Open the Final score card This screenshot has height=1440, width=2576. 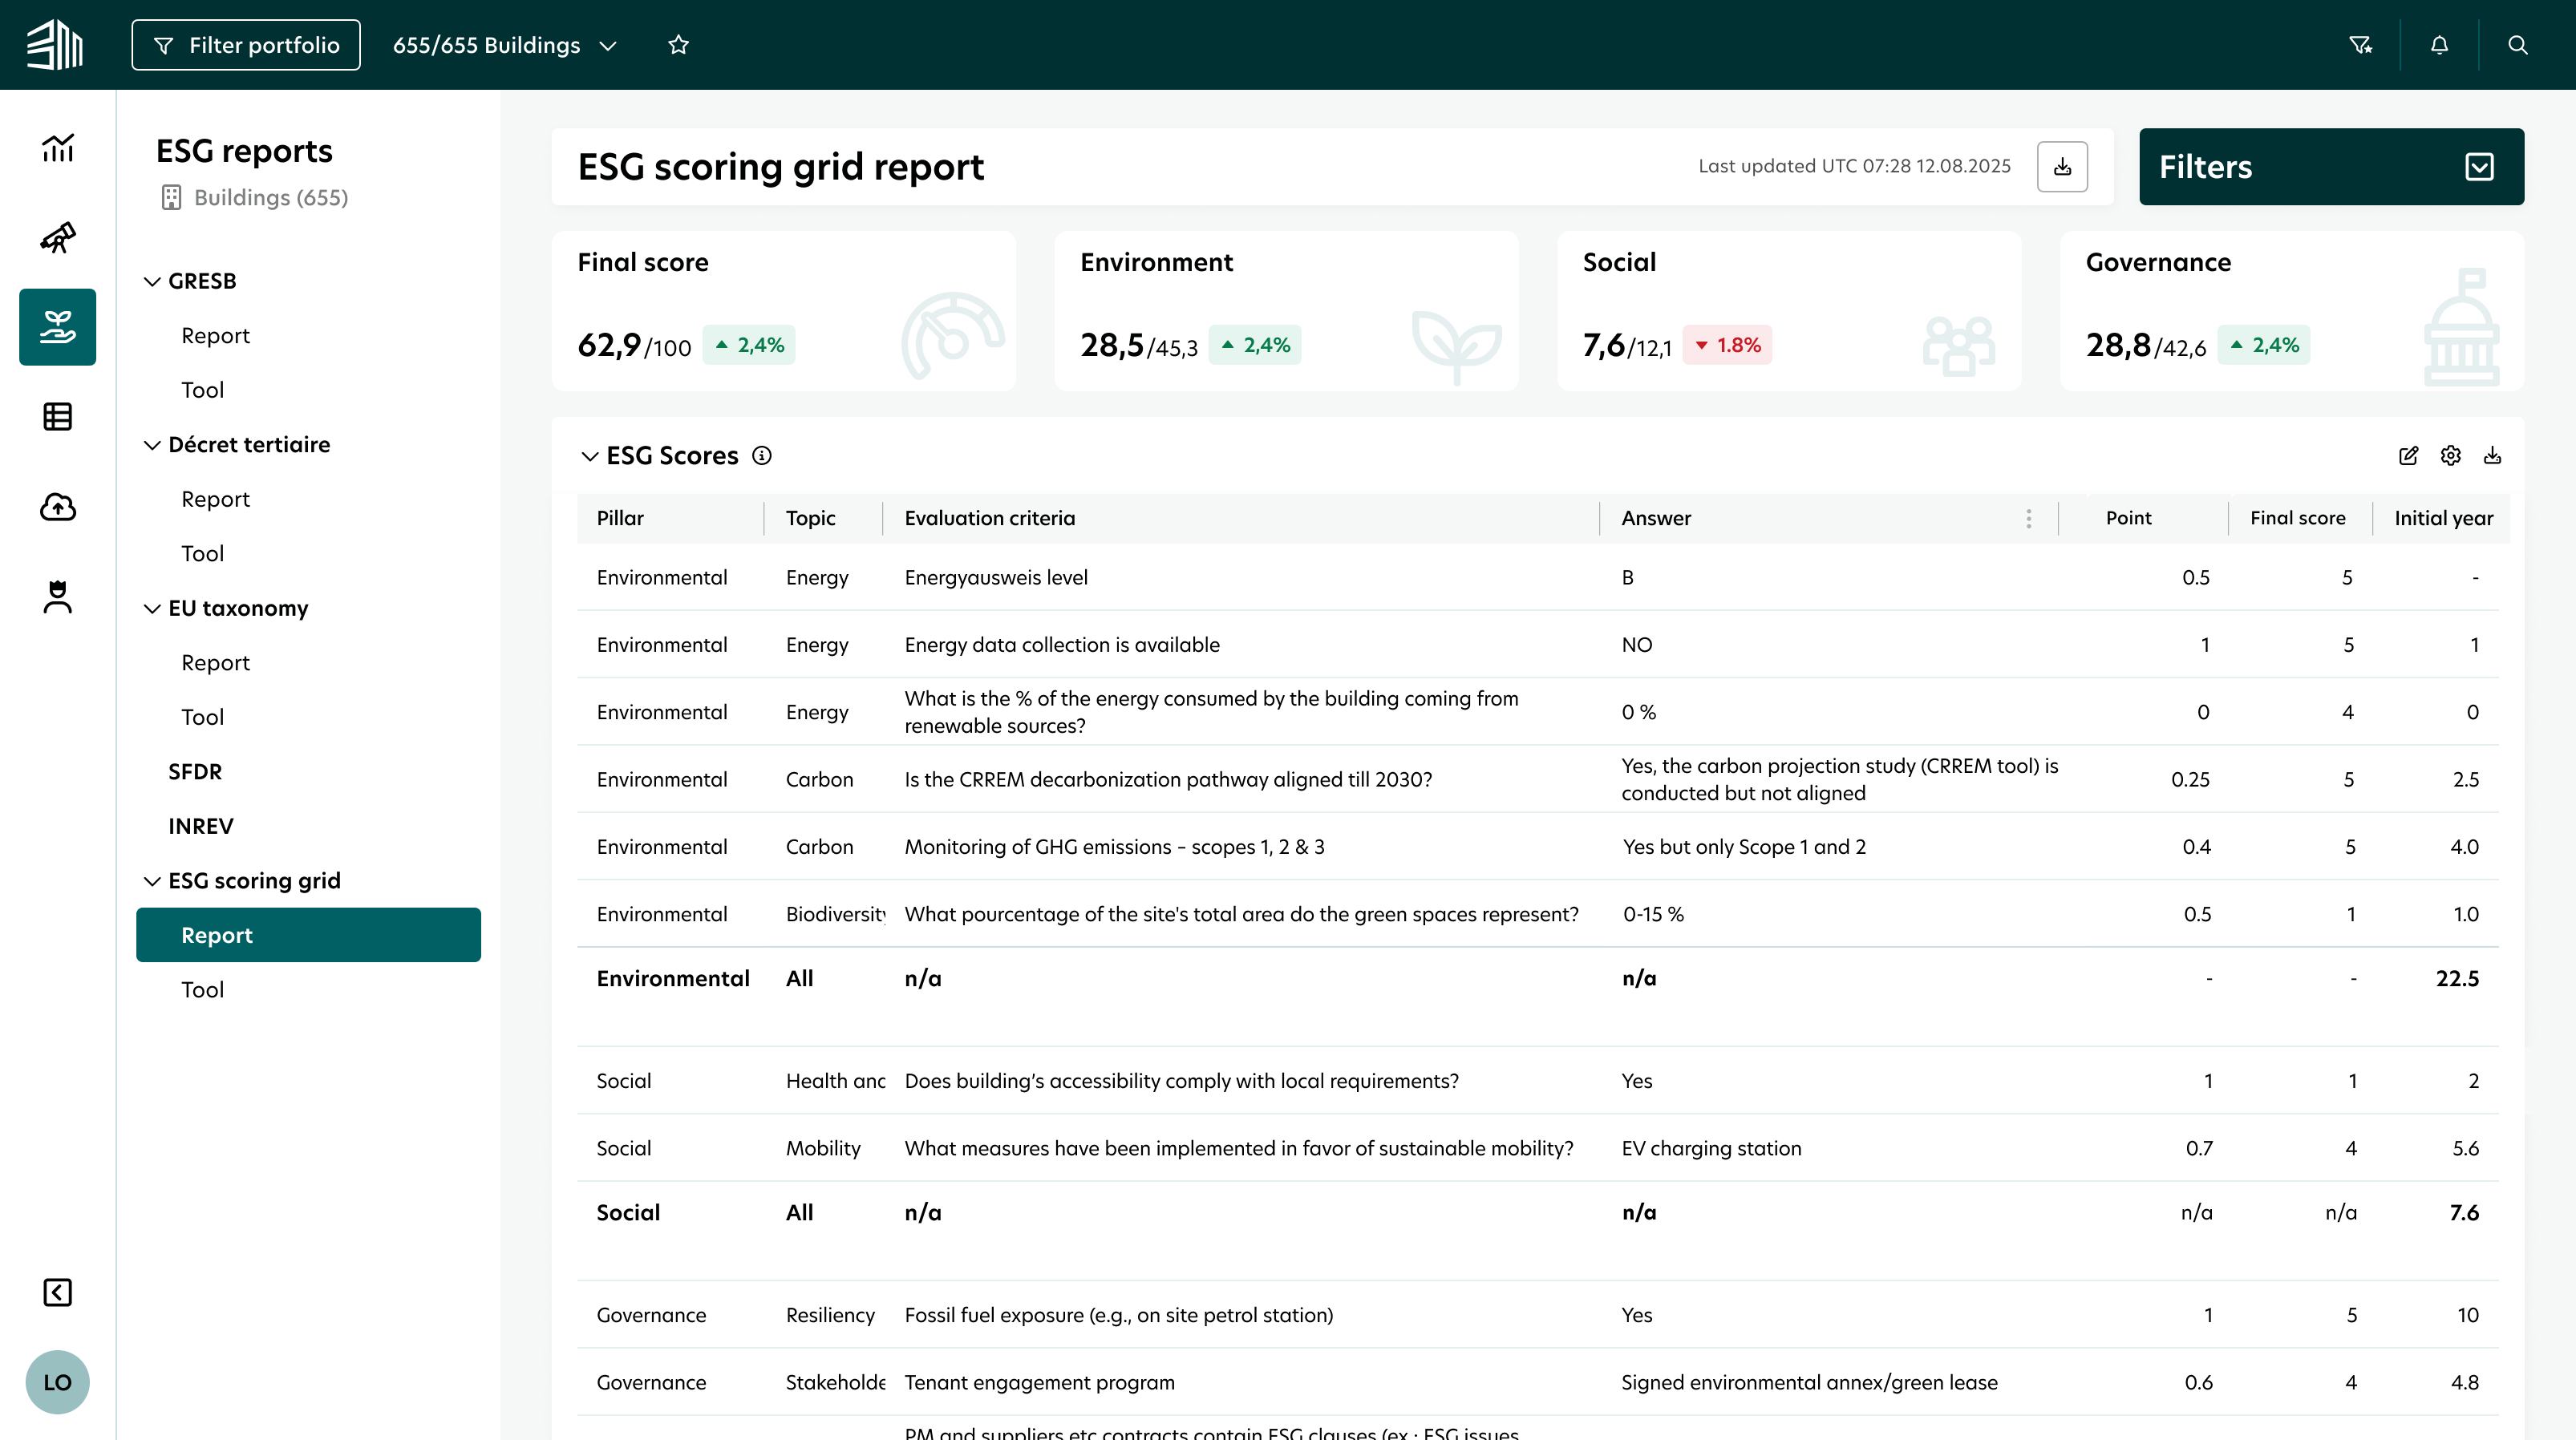coord(784,311)
